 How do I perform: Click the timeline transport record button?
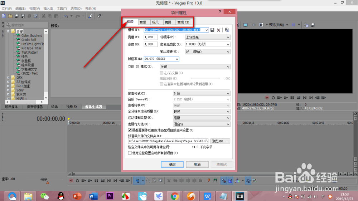[x=71, y=181]
